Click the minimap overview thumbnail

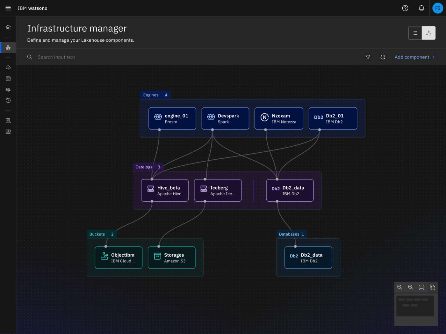coord(416,309)
